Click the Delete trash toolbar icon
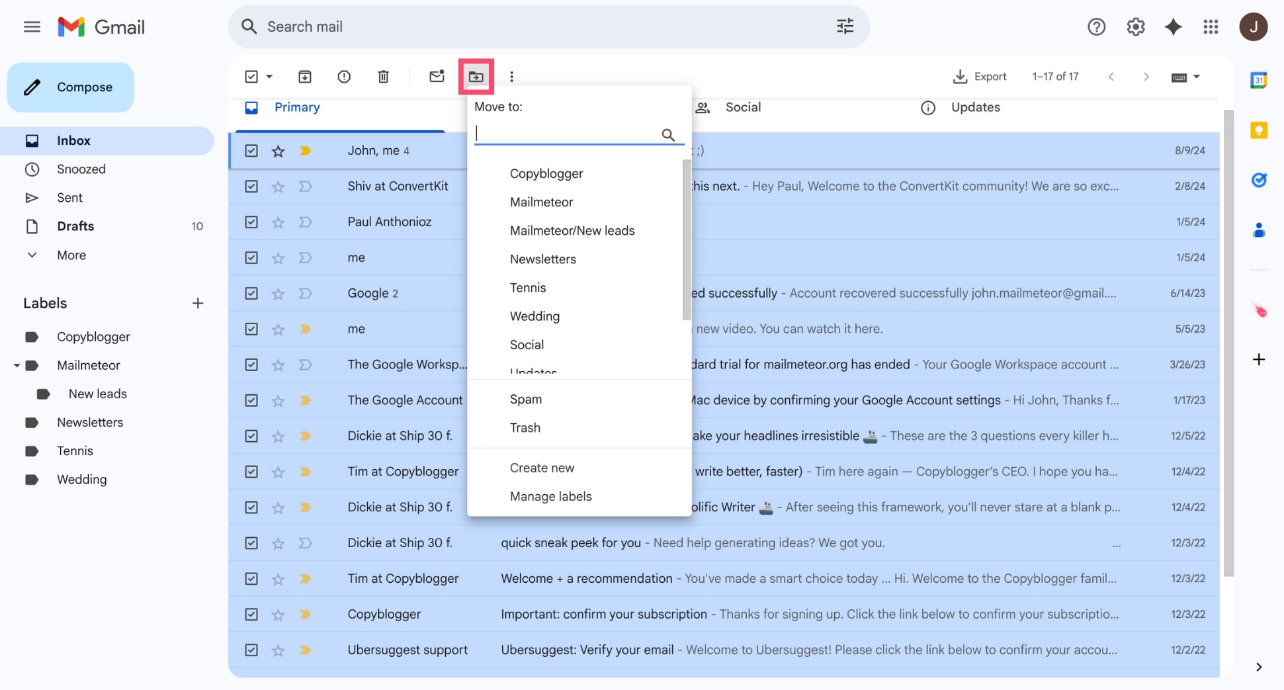Image resolution: width=1284 pixels, height=690 pixels. coord(383,77)
